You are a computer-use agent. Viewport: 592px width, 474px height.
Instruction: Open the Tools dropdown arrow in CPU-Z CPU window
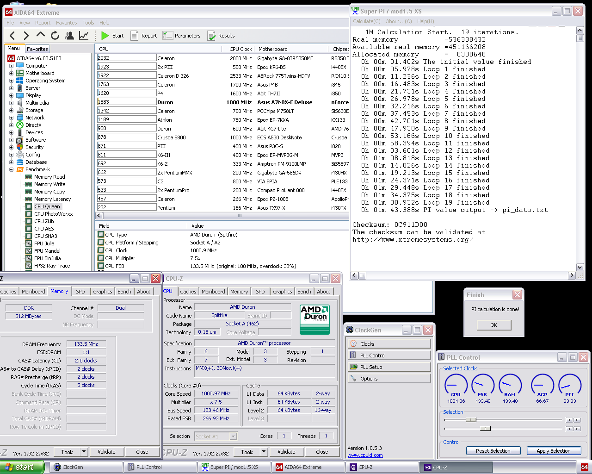pos(264,452)
